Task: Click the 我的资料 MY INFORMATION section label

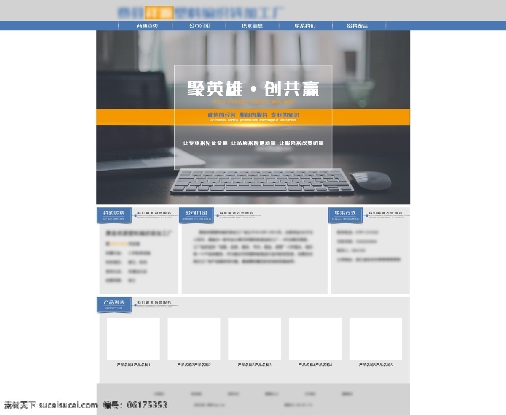Action: [x=114, y=215]
